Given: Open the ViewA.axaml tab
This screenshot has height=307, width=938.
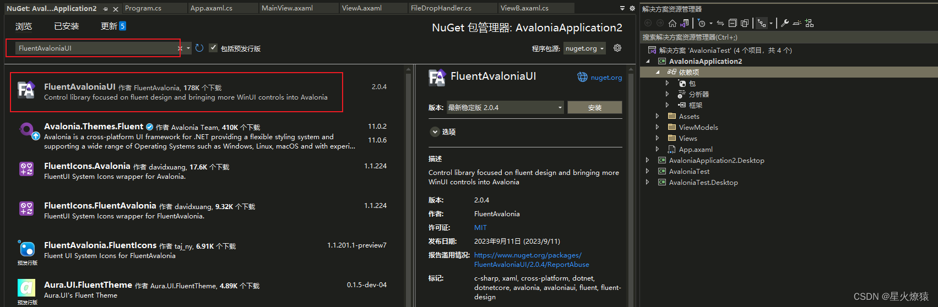Looking at the screenshot, I should pyautogui.click(x=373, y=8).
